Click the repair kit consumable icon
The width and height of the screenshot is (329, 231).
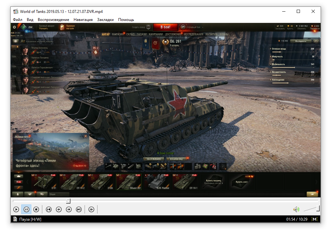[x=198, y=166]
